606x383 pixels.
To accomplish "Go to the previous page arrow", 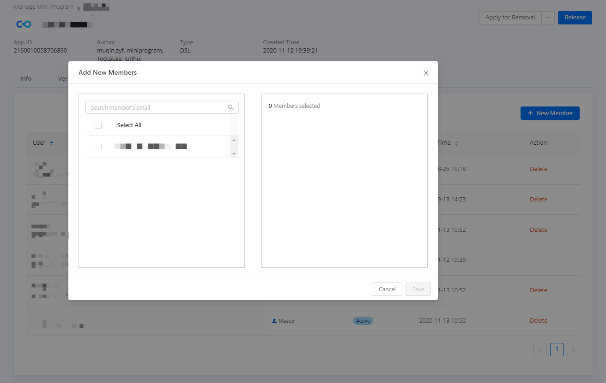I will click(540, 349).
